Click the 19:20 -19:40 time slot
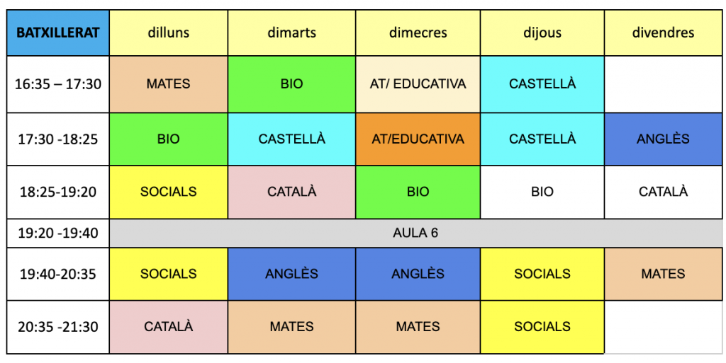 pos(58,234)
